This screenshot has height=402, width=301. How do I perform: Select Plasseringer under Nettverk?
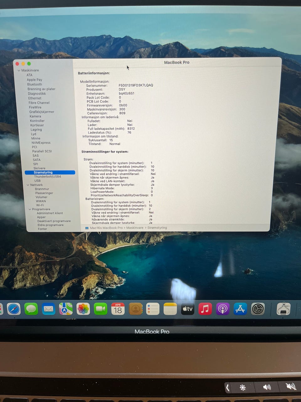point(44,193)
